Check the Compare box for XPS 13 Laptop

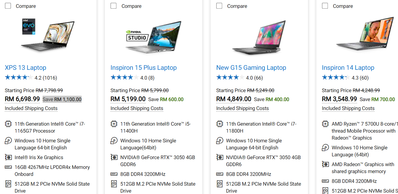coord(8,6)
